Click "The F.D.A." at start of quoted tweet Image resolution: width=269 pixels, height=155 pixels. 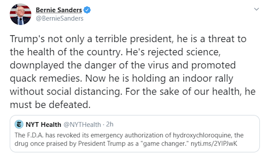point(25,135)
